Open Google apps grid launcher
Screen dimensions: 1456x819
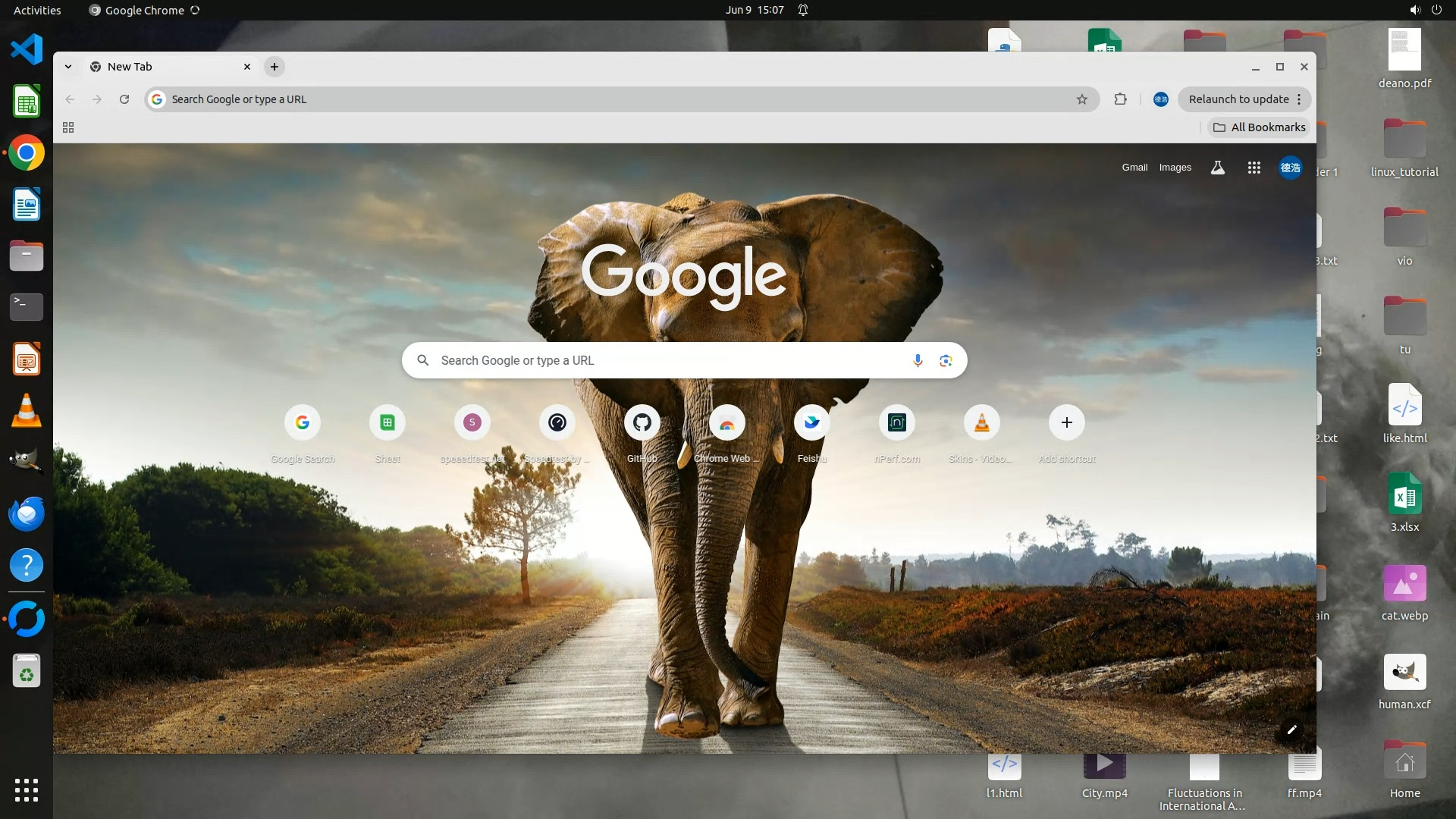coord(1254,168)
